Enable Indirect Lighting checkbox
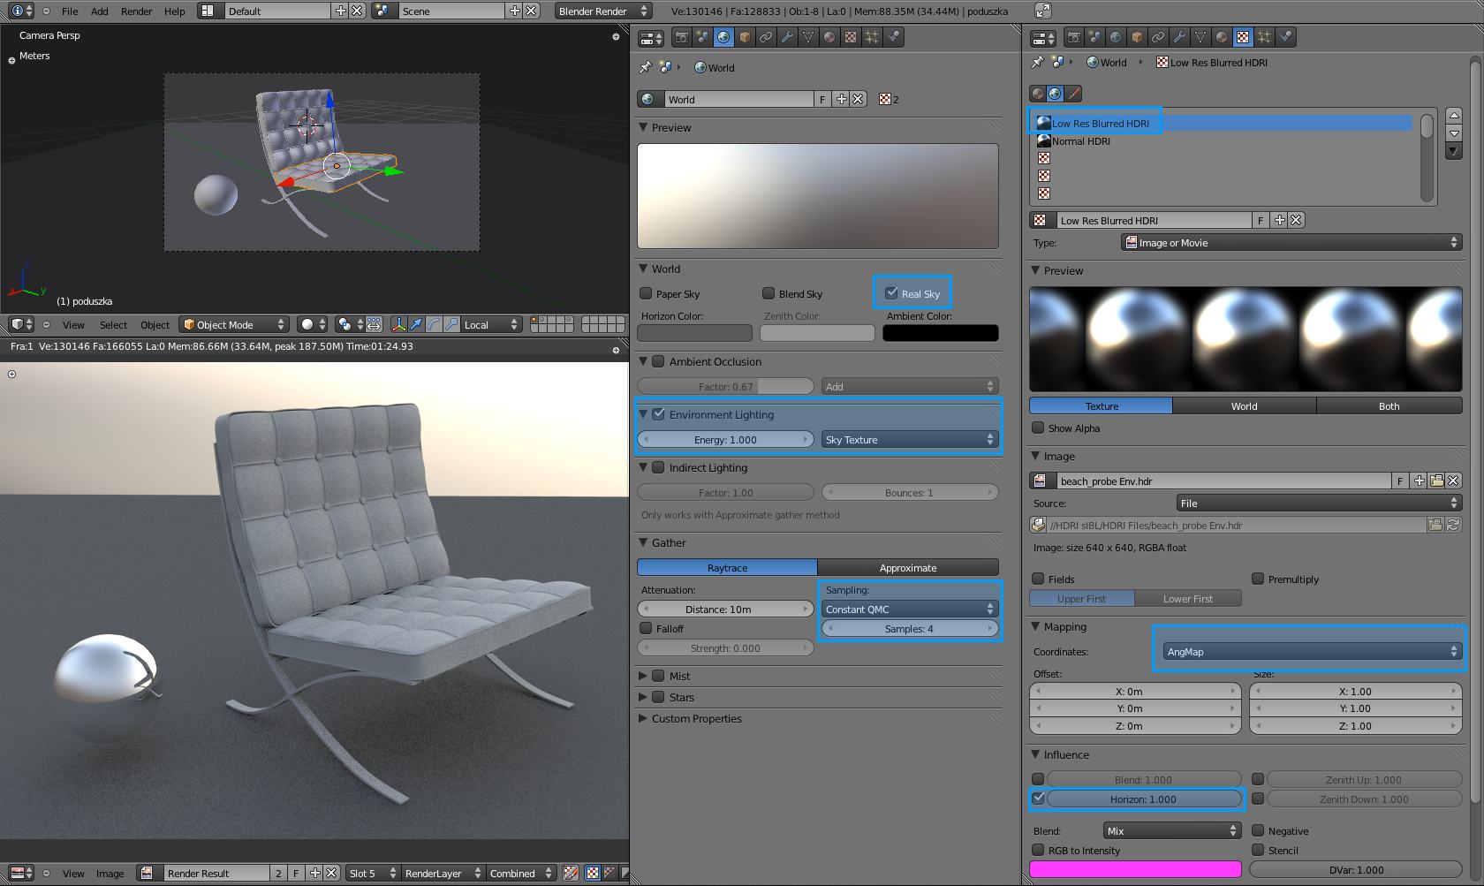This screenshot has width=1484, height=886. (658, 467)
